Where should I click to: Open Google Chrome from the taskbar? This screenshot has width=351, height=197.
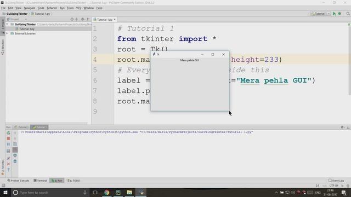106,192
